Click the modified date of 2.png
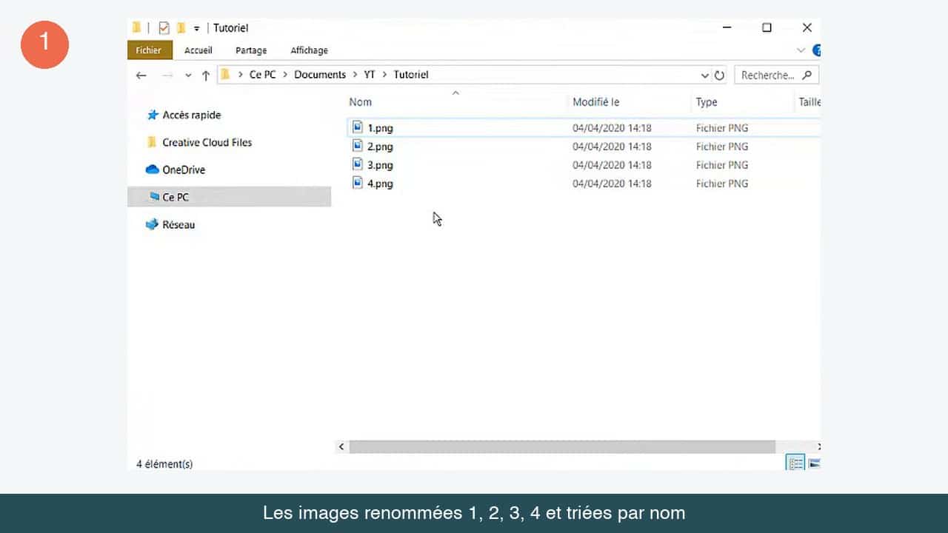 [x=612, y=147]
